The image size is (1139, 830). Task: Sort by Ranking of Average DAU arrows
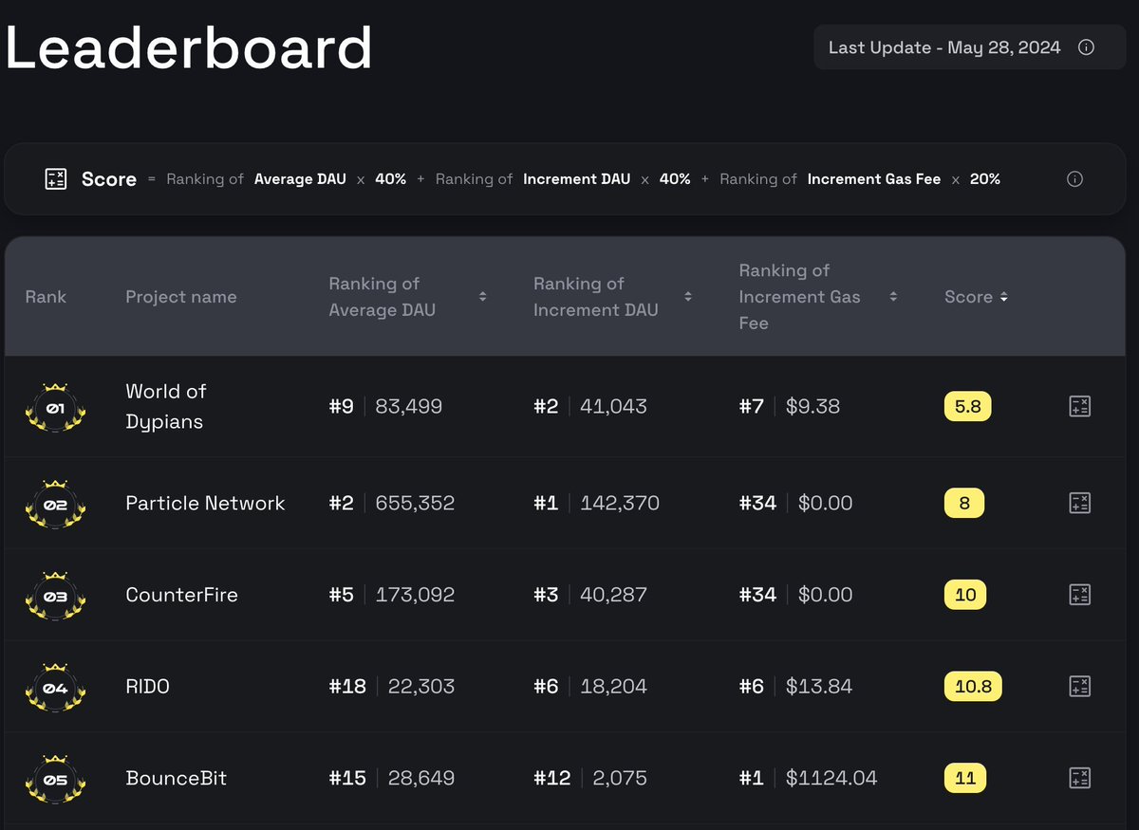482,297
